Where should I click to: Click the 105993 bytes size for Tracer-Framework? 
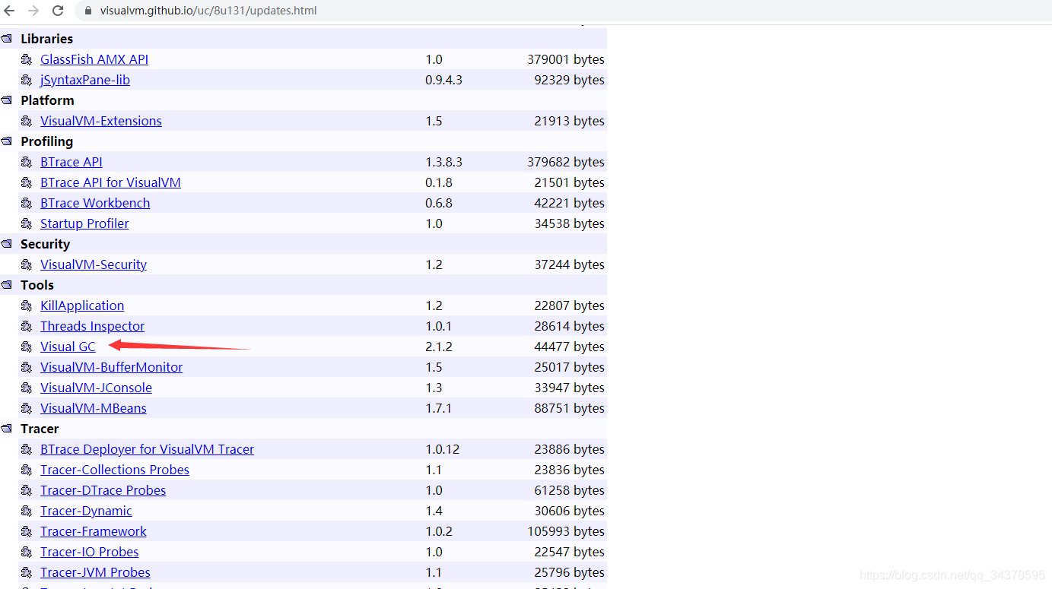[566, 531]
